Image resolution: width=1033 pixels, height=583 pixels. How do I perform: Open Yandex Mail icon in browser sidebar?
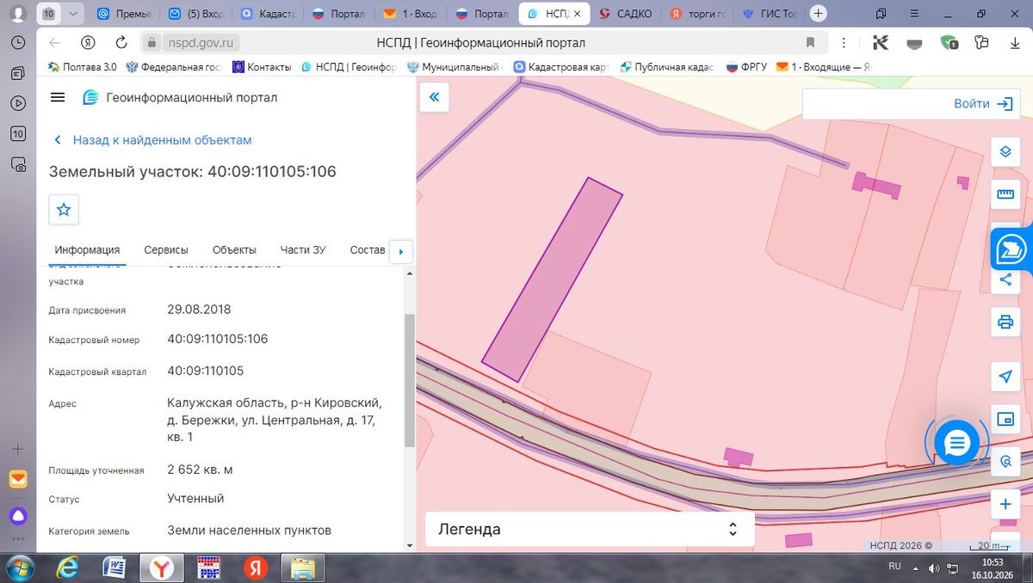pyautogui.click(x=18, y=480)
